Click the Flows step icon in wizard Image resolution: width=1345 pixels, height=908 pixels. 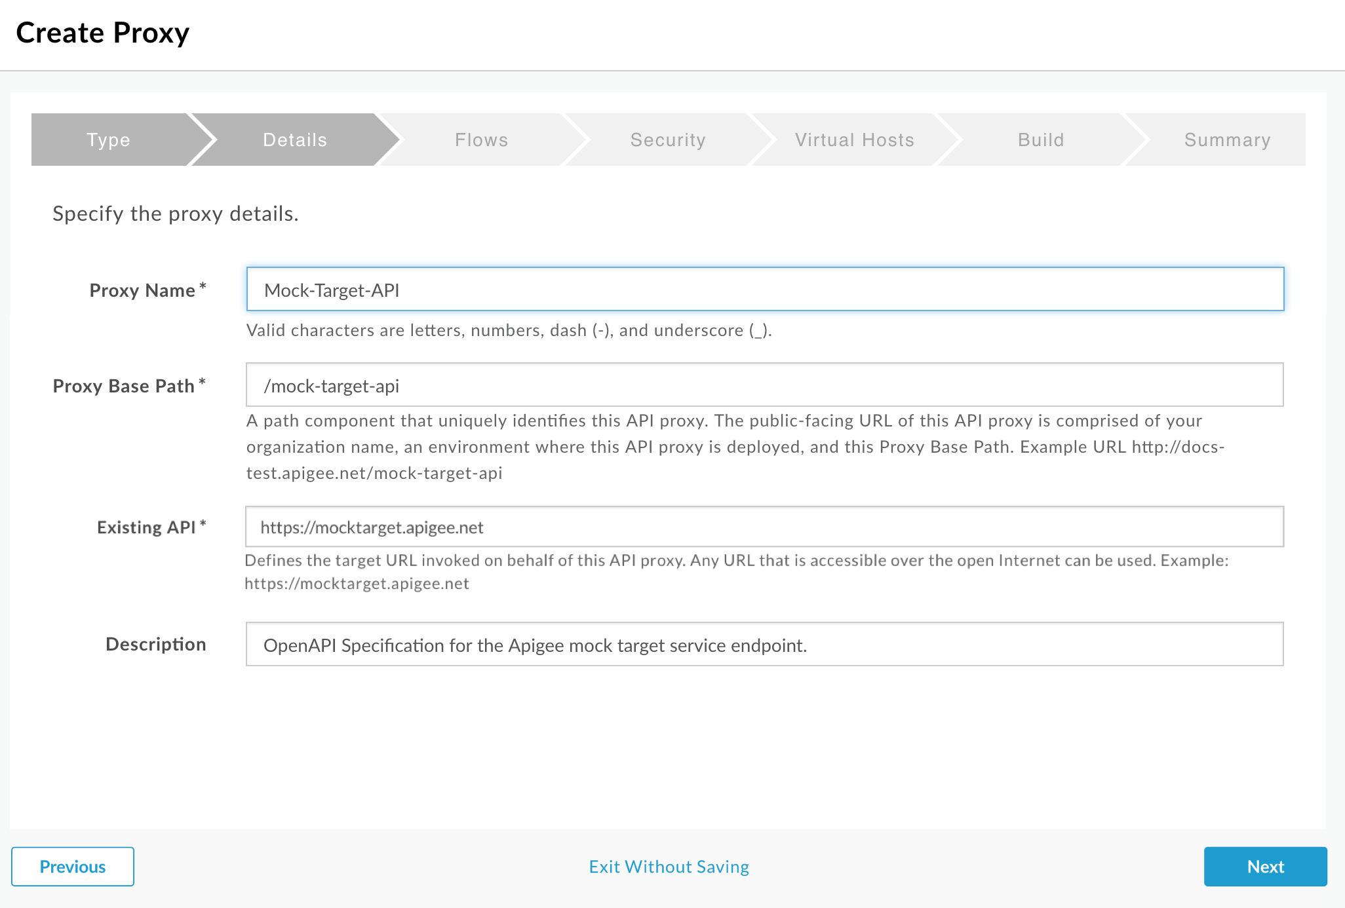click(x=482, y=140)
